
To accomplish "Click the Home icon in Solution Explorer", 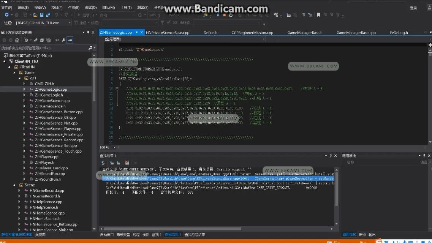I will [17, 40].
